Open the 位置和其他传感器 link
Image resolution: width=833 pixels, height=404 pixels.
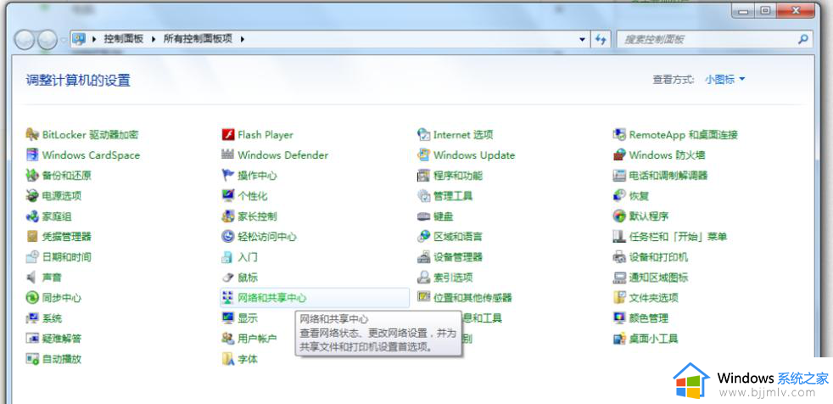coord(472,298)
